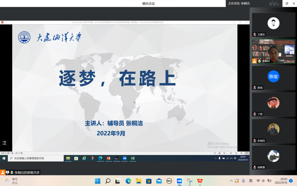Screen dimensions: 297x186
Task: Open Microsoft Store from the taskbar
Action: click(x=149, y=181)
